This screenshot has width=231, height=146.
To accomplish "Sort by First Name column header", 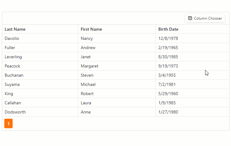I will pos(91,29).
